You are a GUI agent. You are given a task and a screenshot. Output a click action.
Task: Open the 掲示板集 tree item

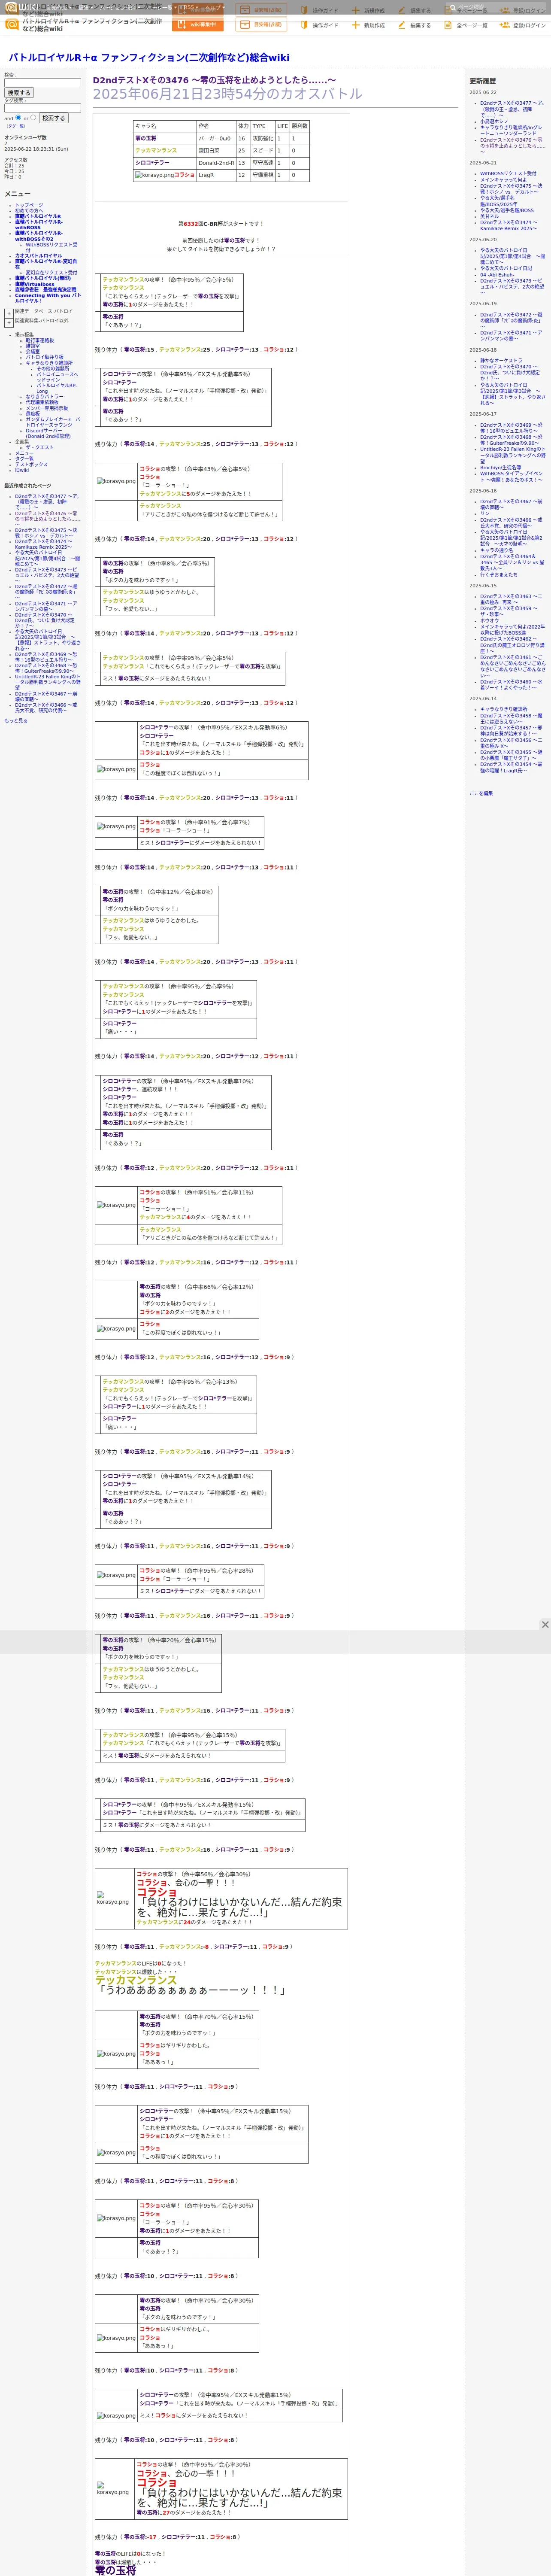[24, 335]
